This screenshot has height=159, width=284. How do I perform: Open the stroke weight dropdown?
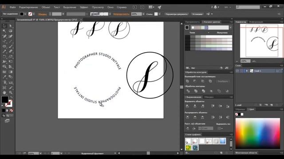click(63, 14)
